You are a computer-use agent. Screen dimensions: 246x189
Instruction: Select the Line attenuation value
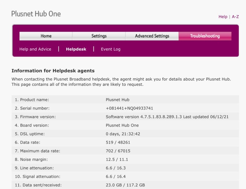pos(115,168)
